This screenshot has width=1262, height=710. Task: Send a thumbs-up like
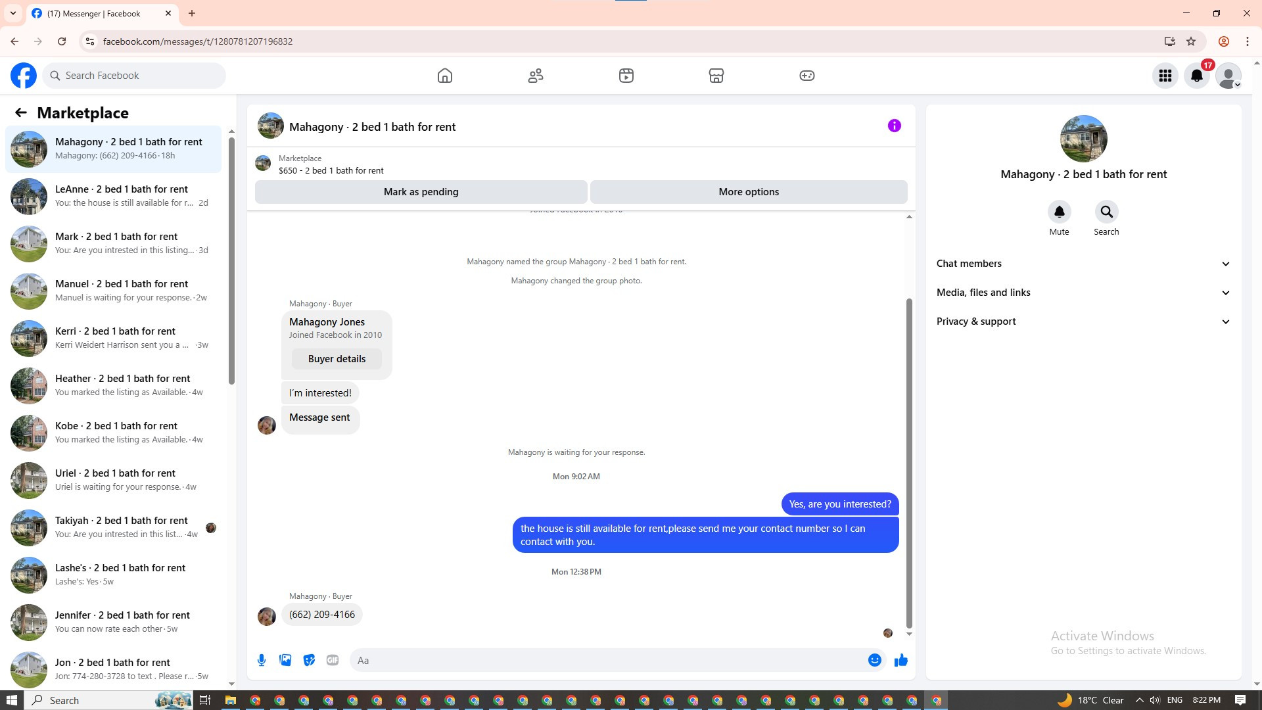pos(900,660)
